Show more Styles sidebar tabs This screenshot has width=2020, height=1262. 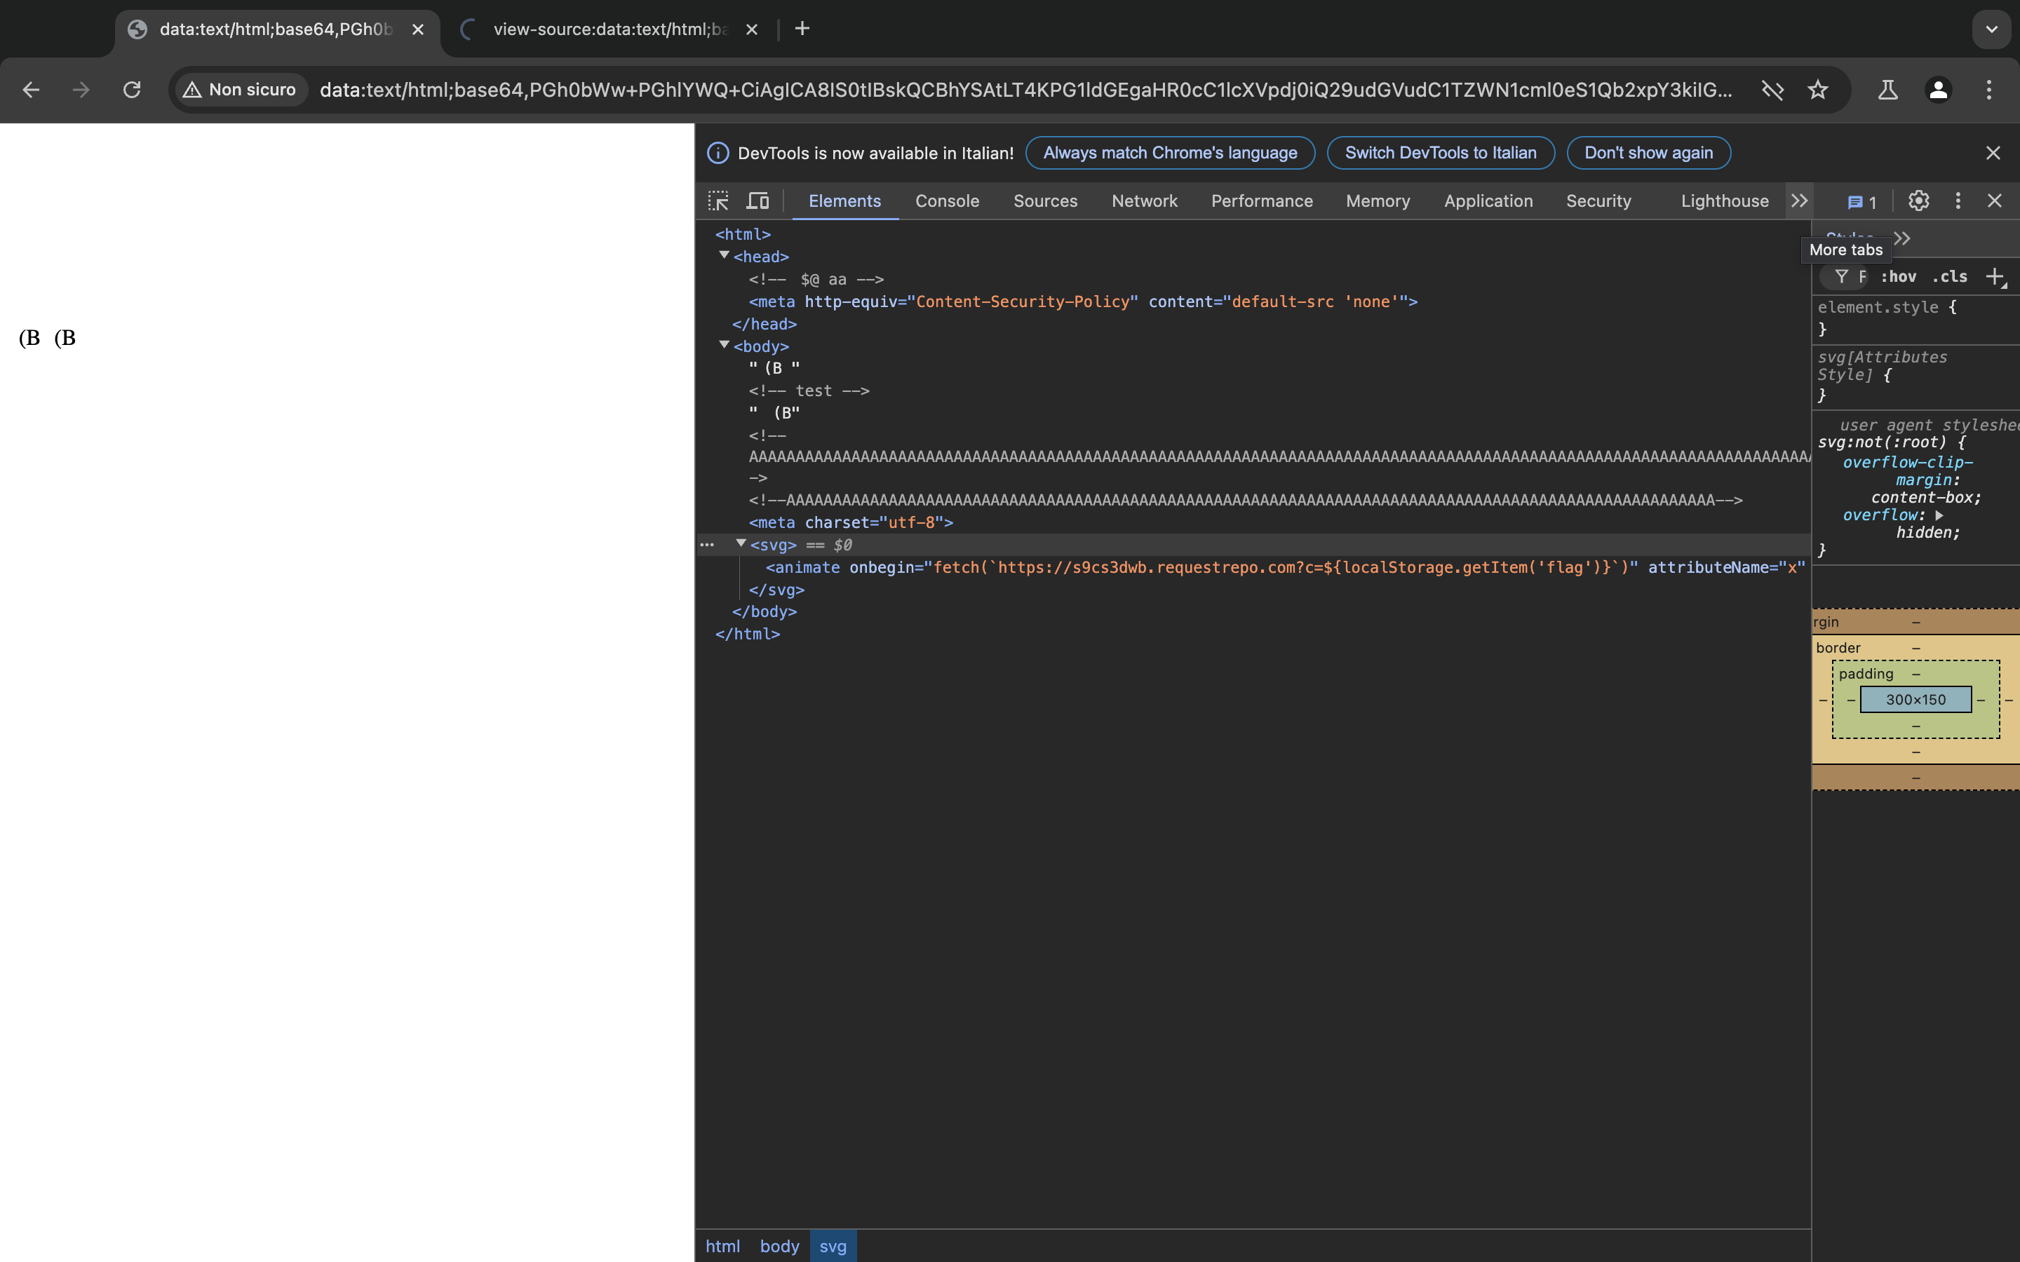point(1903,238)
